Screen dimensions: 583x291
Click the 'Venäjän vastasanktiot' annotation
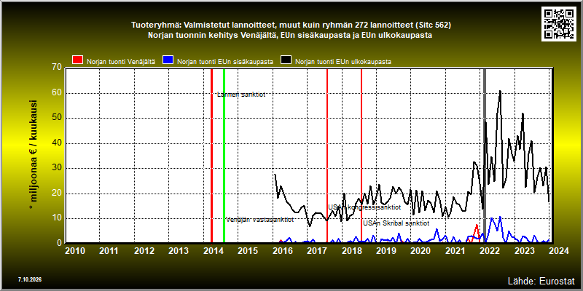click(259, 220)
